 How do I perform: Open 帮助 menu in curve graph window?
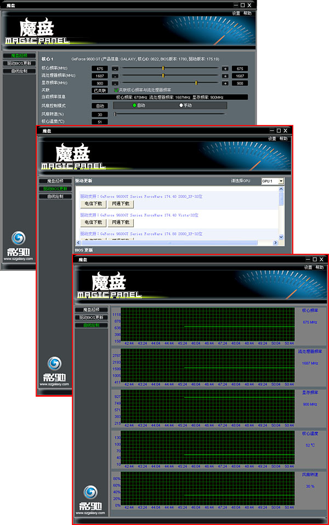pos(320,267)
